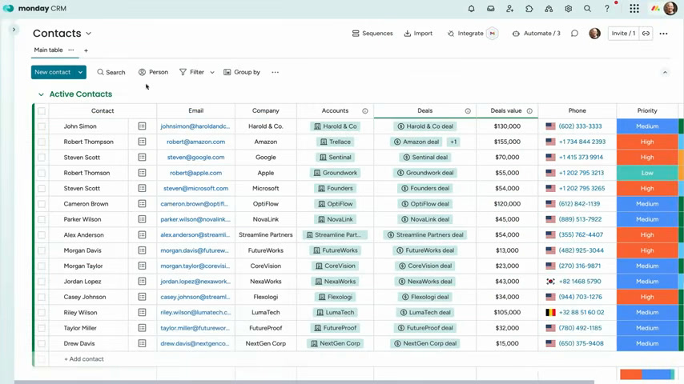Viewport: 684px width, 384px height.
Task: Open the notifications bell
Action: pyautogui.click(x=471, y=8)
